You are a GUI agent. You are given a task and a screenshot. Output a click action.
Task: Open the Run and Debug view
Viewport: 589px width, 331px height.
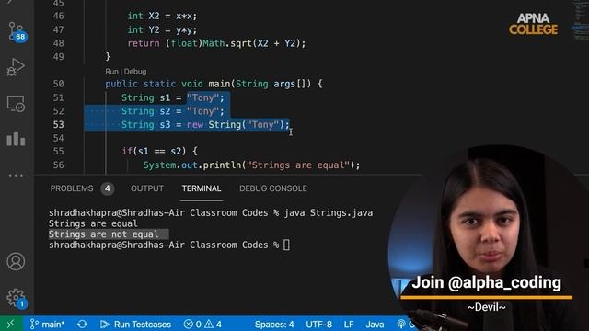click(16, 67)
